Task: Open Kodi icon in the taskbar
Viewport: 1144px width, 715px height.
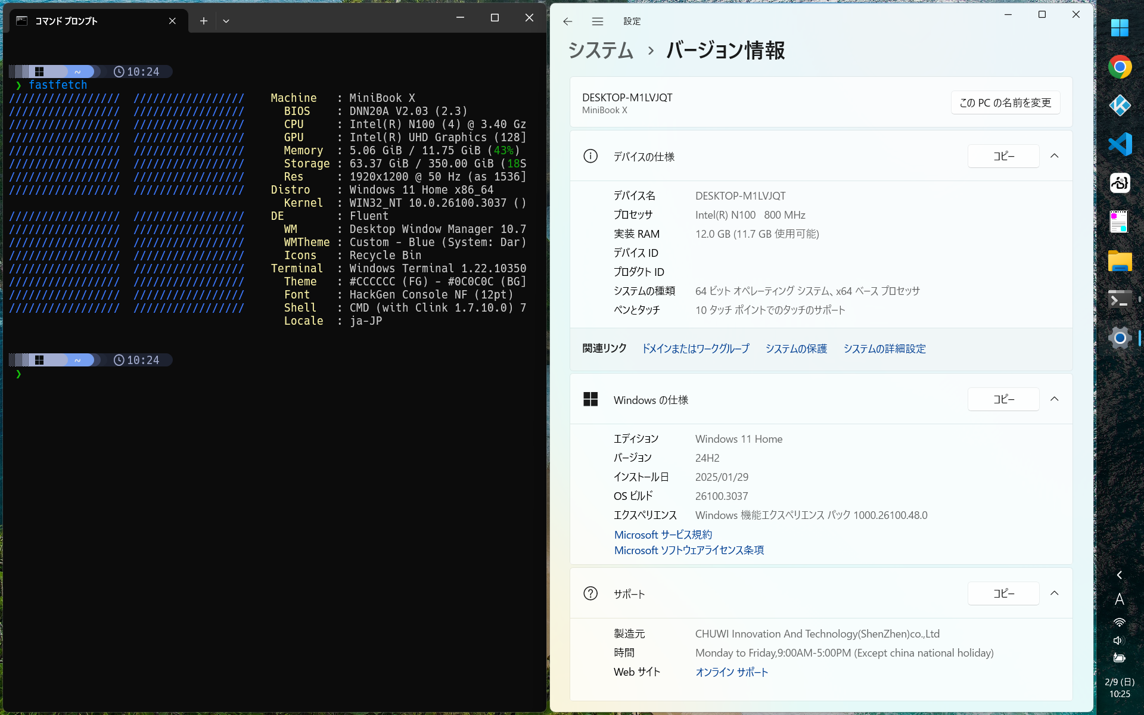Action: (x=1120, y=105)
